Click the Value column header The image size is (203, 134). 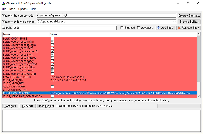point(123,34)
